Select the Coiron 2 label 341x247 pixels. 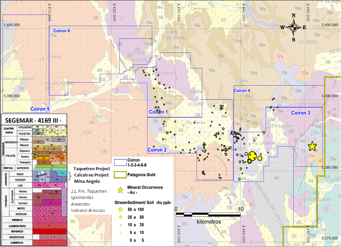(157, 150)
